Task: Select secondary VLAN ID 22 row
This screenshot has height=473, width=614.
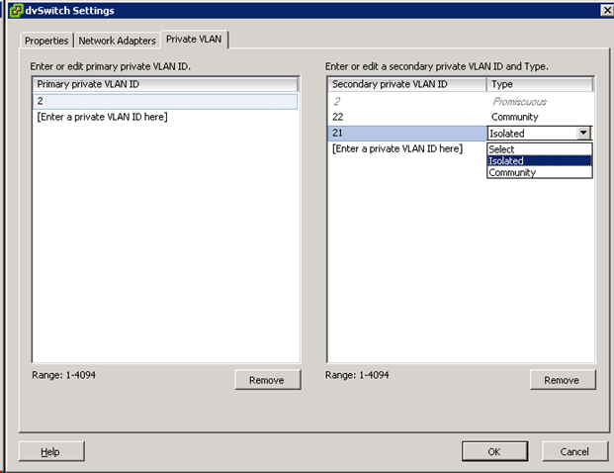Action: pyautogui.click(x=405, y=117)
